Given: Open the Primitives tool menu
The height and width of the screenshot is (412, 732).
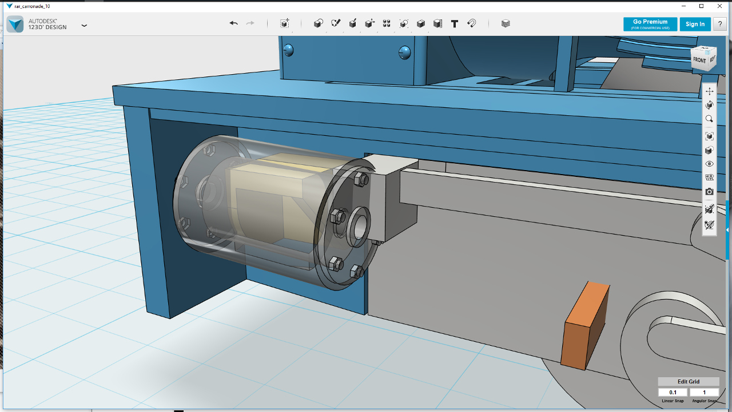Looking at the screenshot, I should [x=319, y=23].
